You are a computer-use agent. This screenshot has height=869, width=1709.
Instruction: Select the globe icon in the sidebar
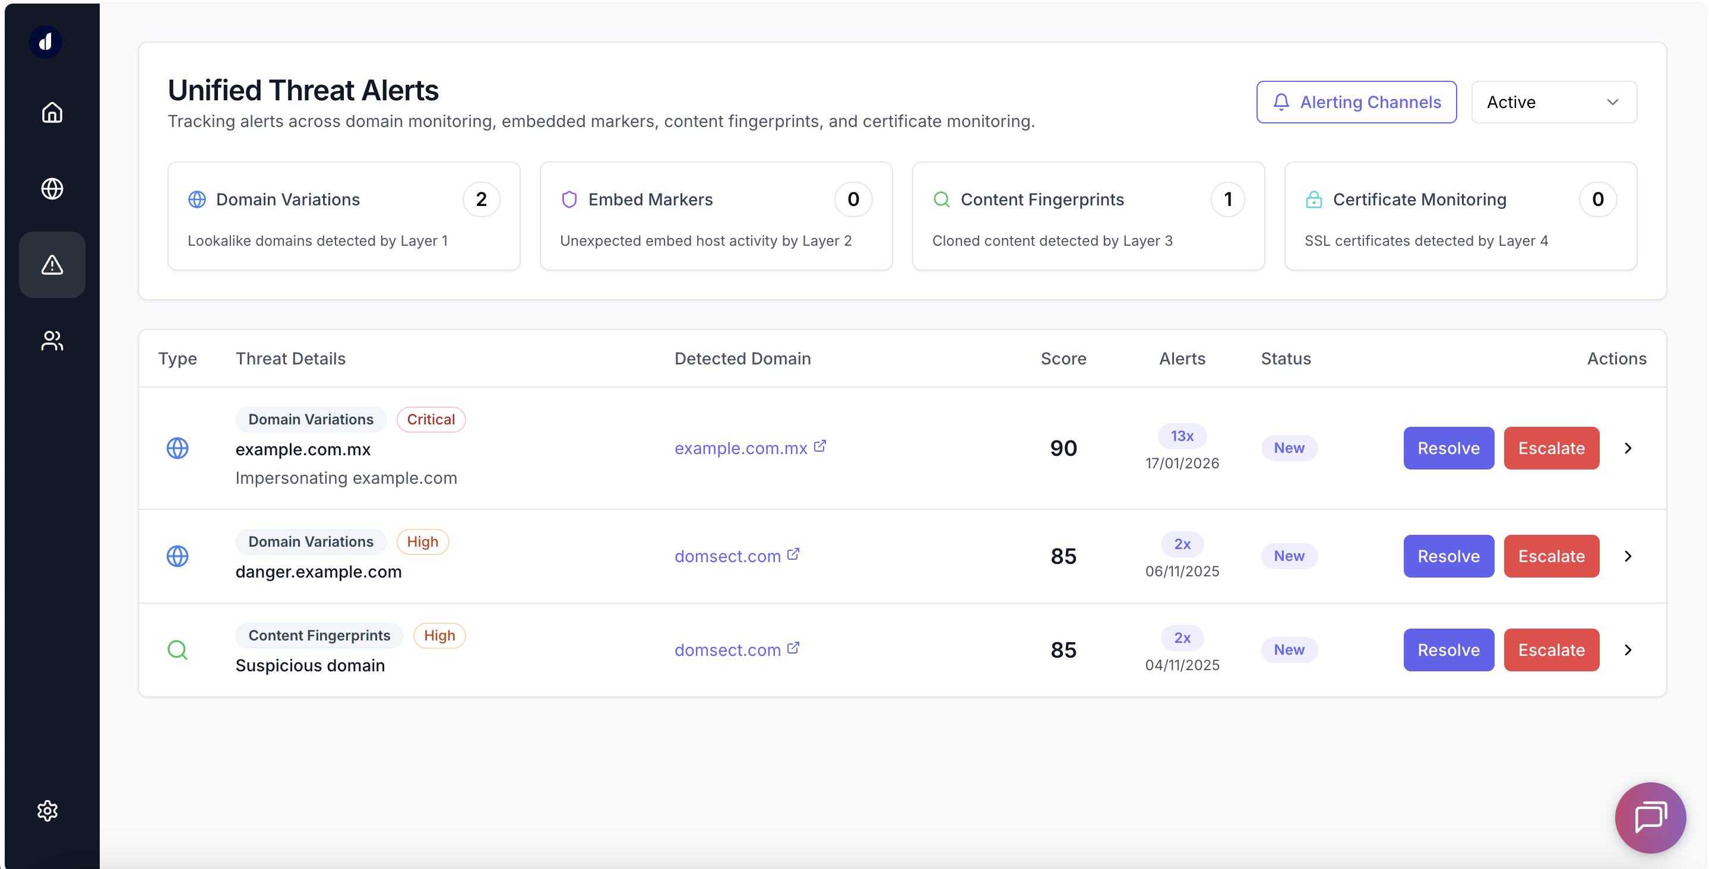pos(52,188)
